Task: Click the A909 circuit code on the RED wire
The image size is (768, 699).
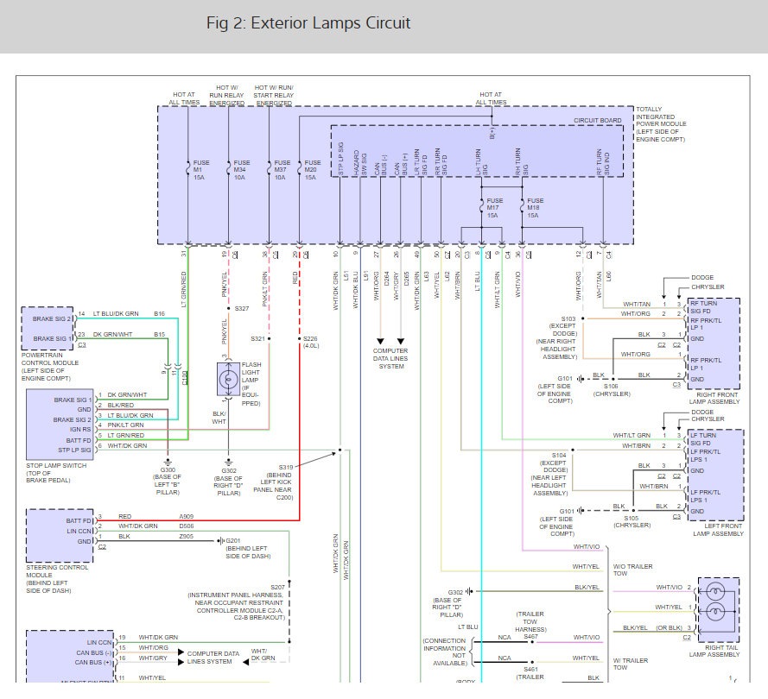Action: [x=186, y=517]
